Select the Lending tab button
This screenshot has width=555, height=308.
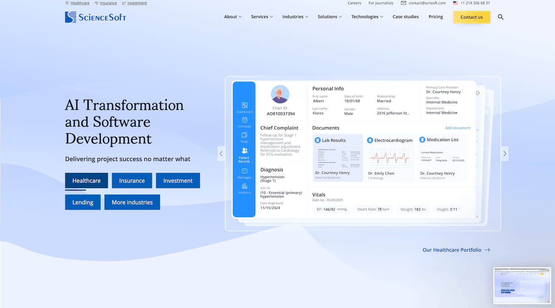[x=83, y=202]
